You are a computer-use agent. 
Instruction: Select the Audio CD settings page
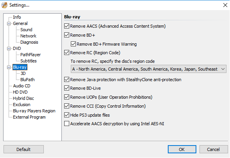(22, 86)
